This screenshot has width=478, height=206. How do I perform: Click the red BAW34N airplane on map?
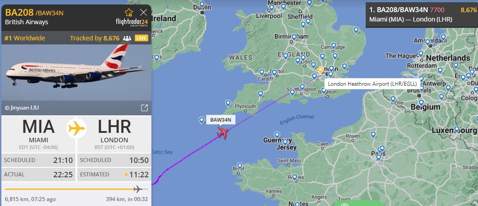tap(223, 133)
